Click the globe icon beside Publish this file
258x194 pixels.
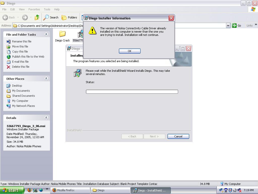[9, 57]
